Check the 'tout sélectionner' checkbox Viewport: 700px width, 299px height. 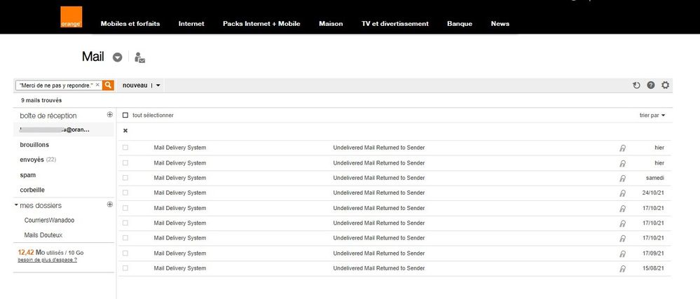125,115
